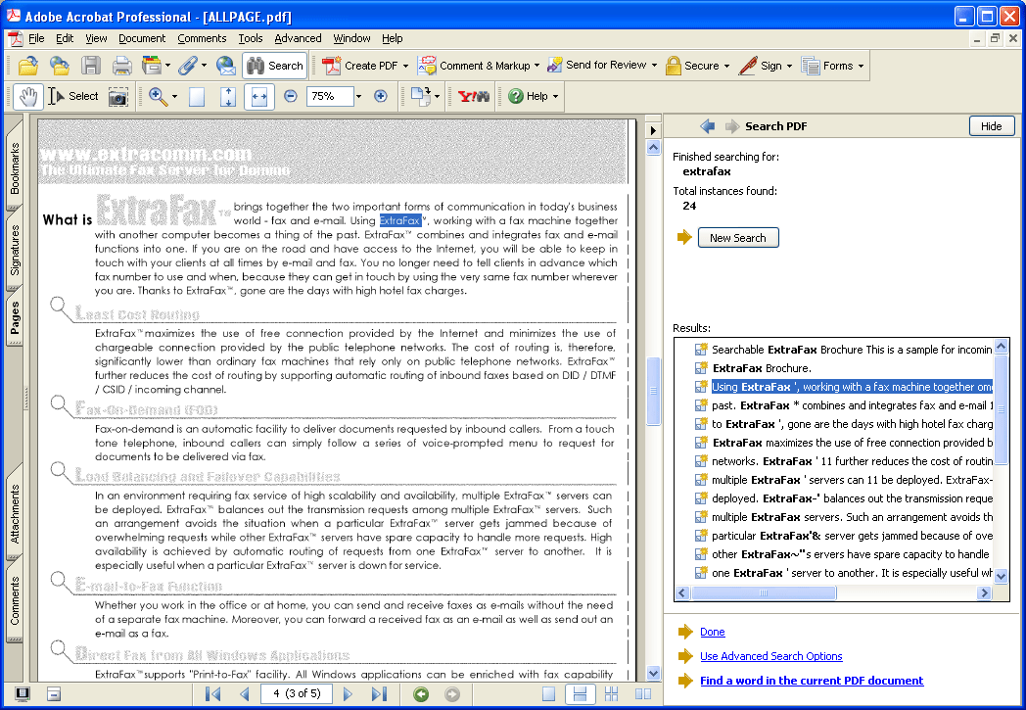Screen dimensions: 1026x710
Task: Click Use Advanced Search Options link
Action: pos(770,656)
